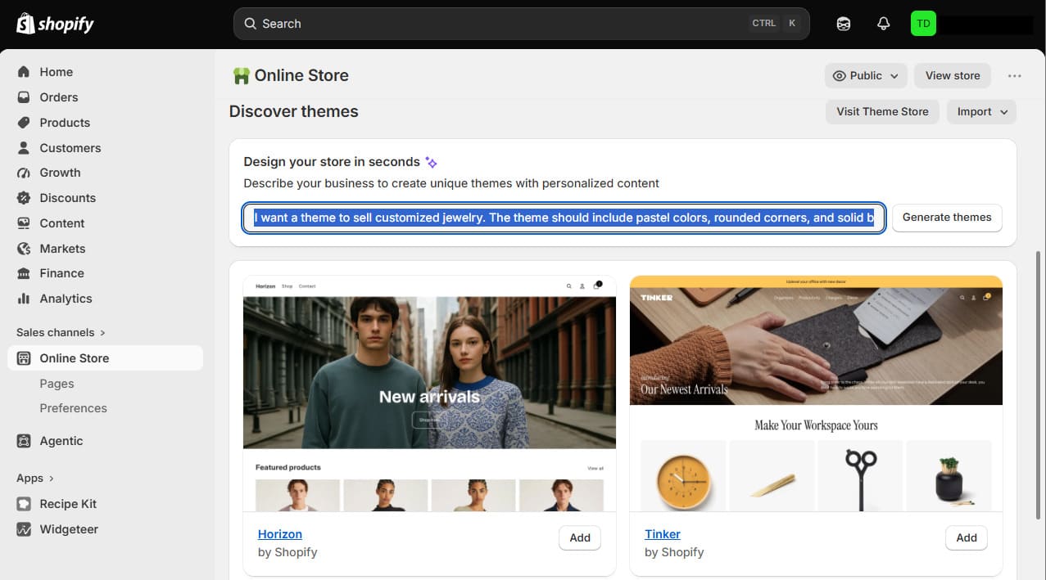Click the Customers person icon
The width and height of the screenshot is (1046, 580).
[24, 148]
